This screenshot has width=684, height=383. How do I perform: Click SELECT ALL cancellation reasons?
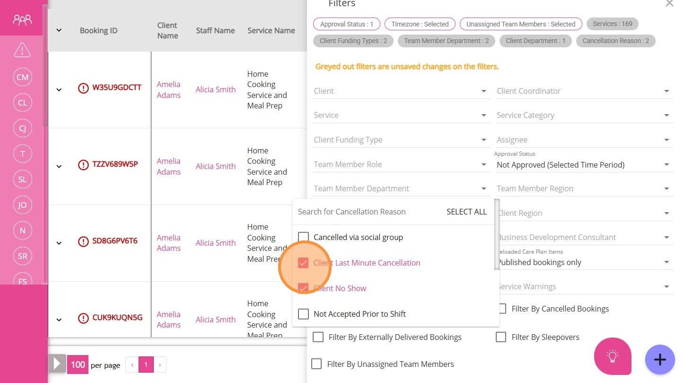(466, 212)
